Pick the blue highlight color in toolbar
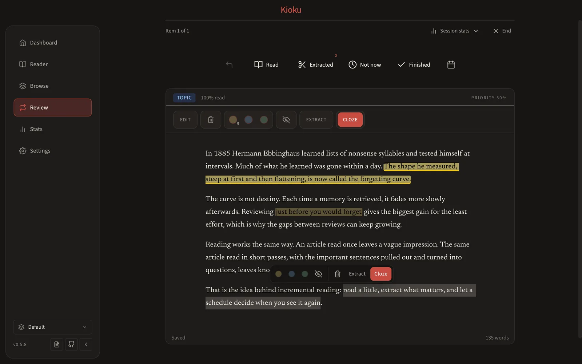 [248, 120]
